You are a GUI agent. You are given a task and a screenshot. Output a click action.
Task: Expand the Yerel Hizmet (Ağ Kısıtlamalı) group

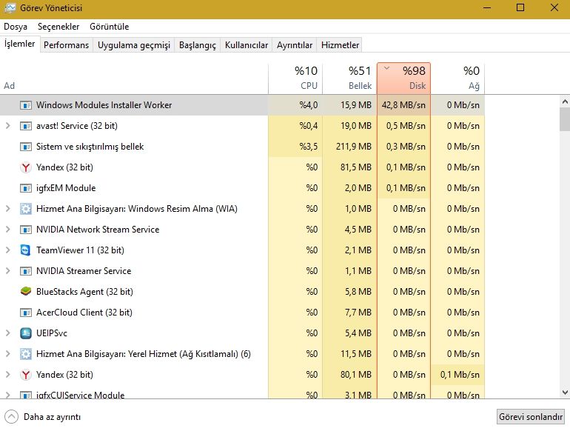(x=8, y=354)
